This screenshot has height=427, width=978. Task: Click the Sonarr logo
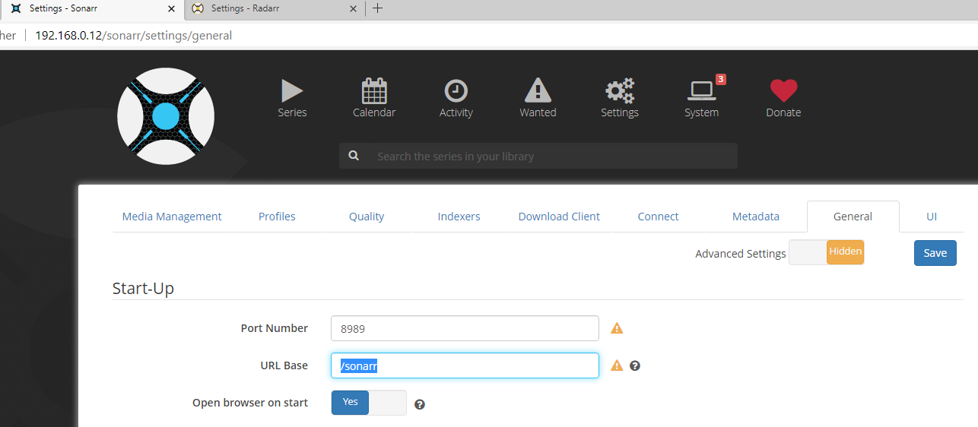pyautogui.click(x=166, y=116)
